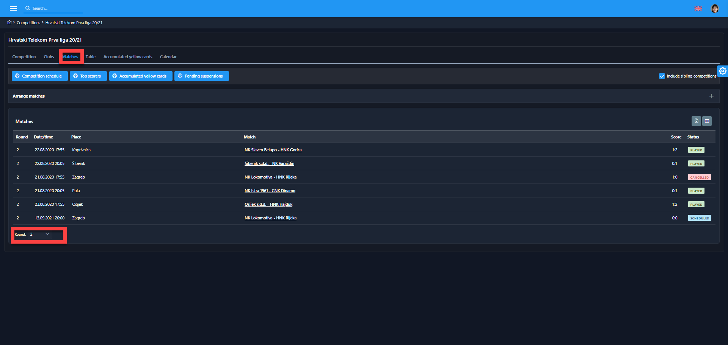Click the Pending suspensions button
This screenshot has height=345, width=728.
[x=201, y=76]
